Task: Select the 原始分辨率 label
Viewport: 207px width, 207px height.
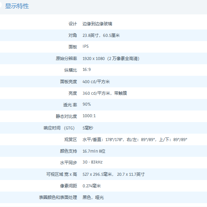Action: (x=66, y=59)
